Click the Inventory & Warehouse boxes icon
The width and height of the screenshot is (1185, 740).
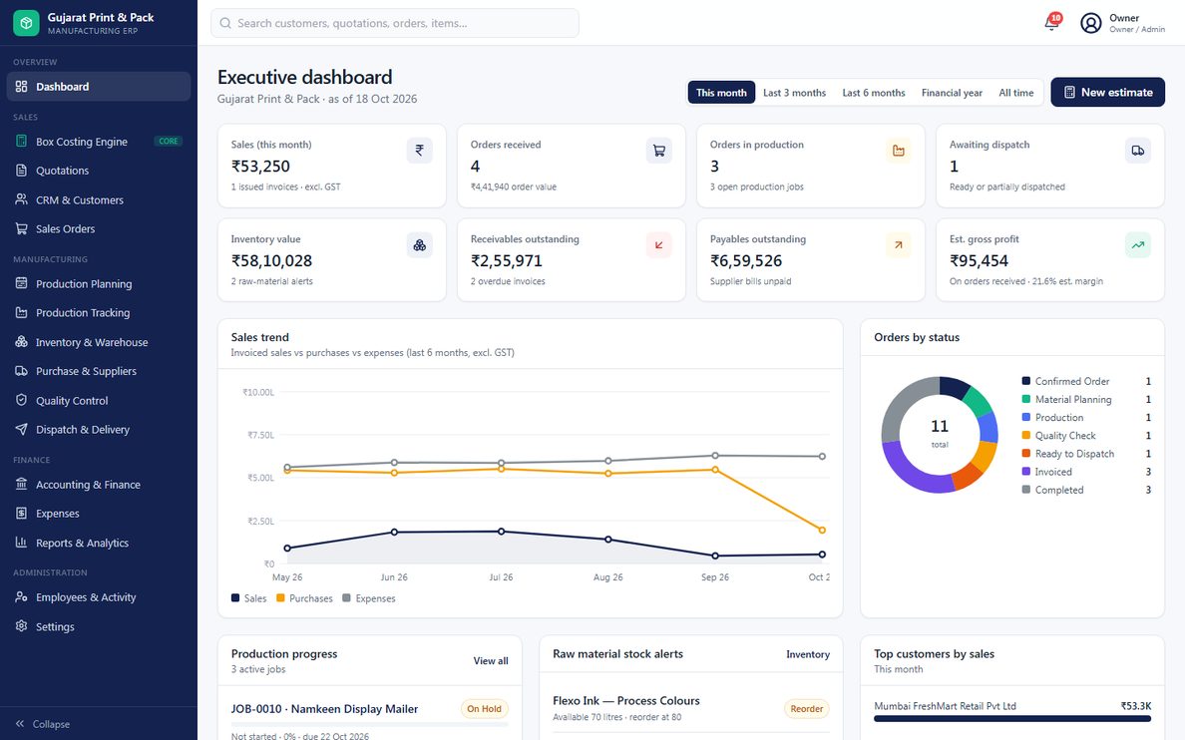tap(21, 342)
